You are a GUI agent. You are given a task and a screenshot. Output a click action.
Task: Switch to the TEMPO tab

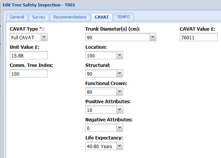click(x=123, y=17)
